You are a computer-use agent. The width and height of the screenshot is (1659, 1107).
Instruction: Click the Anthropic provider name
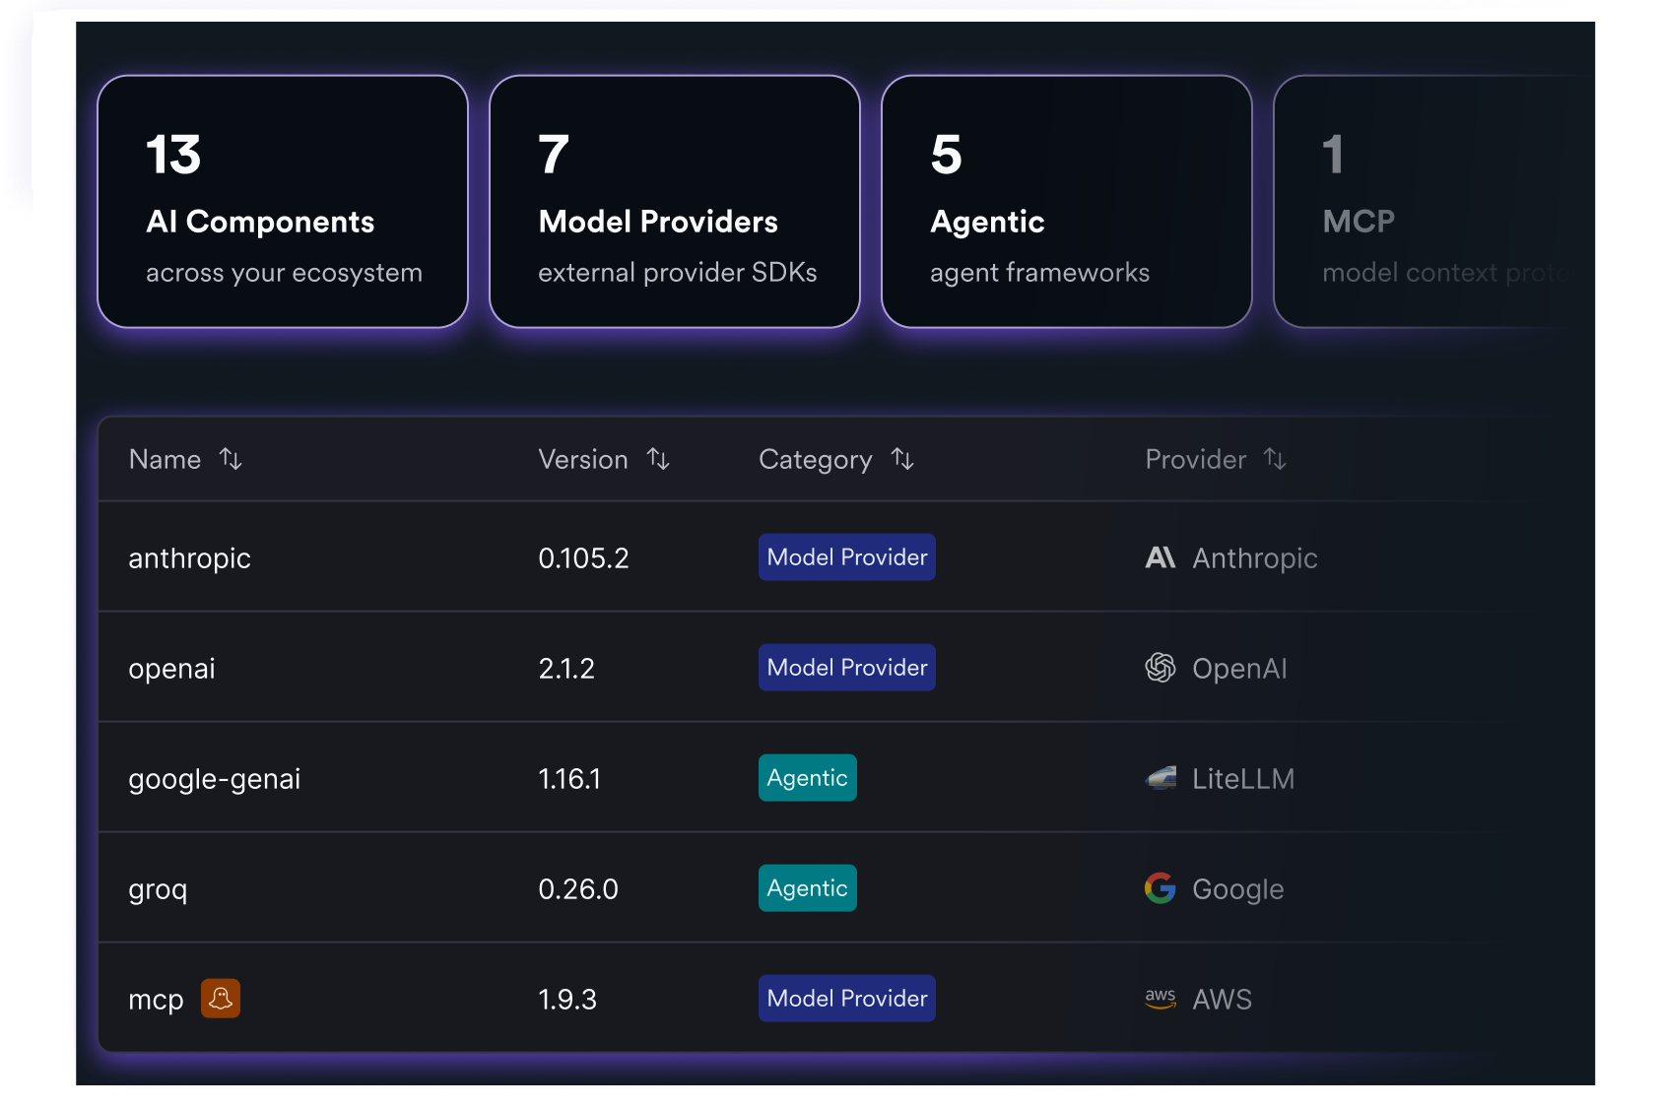pyautogui.click(x=1255, y=558)
